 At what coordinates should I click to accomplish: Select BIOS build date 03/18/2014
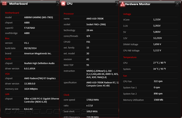pyautogui.click(x=30, y=48)
